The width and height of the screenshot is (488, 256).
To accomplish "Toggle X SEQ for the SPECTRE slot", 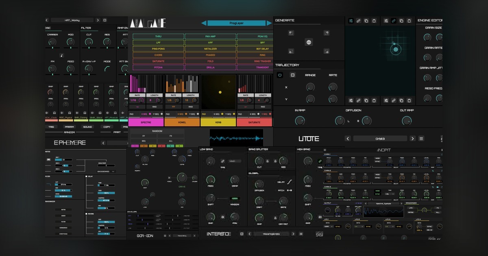I will pyautogui.click(x=146, y=114).
